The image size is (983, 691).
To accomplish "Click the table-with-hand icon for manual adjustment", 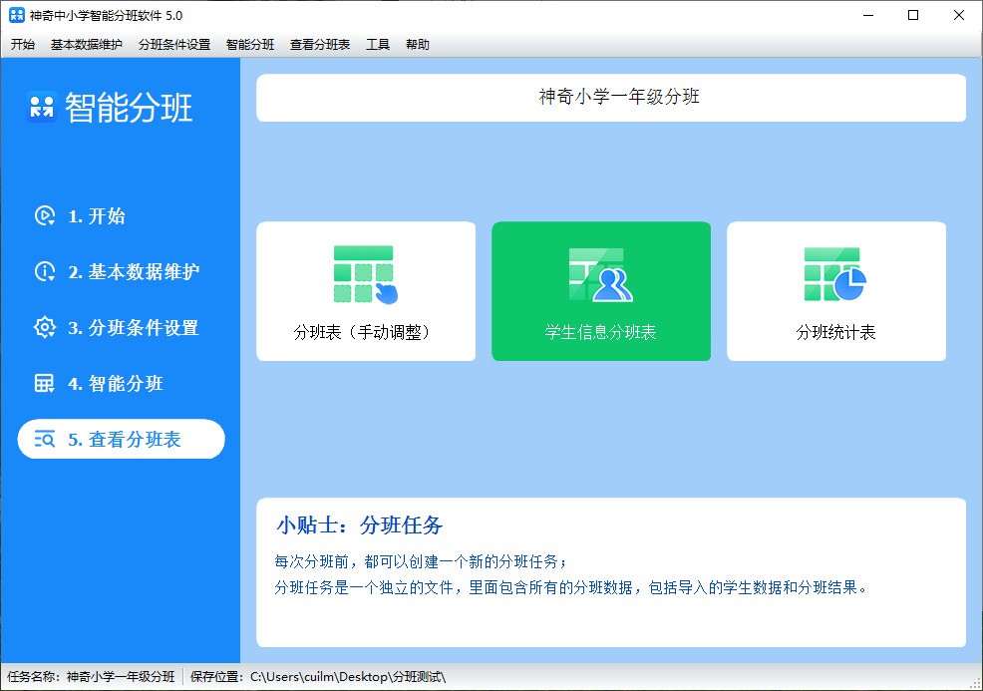I will [366, 274].
